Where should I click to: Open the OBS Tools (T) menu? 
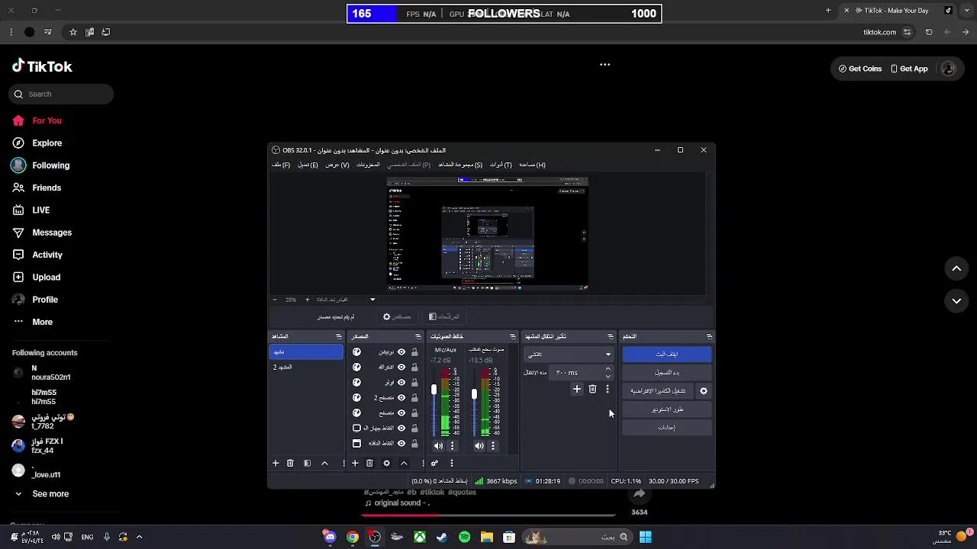coord(501,165)
